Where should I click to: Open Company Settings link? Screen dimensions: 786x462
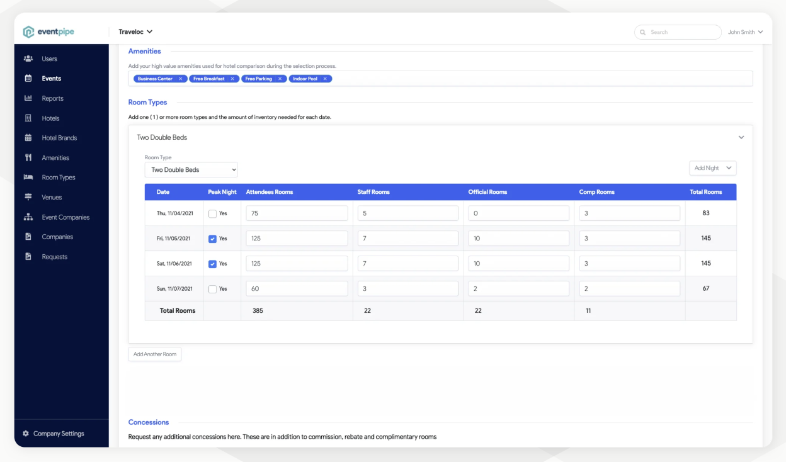59,434
